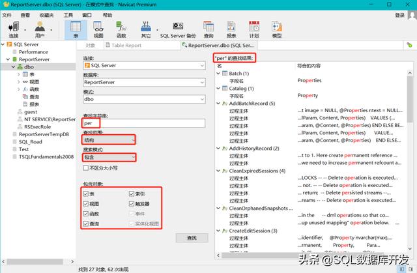The height and width of the screenshot is (273, 417).
Task: Expand the Views node under dbo
Action: [x=19, y=81]
